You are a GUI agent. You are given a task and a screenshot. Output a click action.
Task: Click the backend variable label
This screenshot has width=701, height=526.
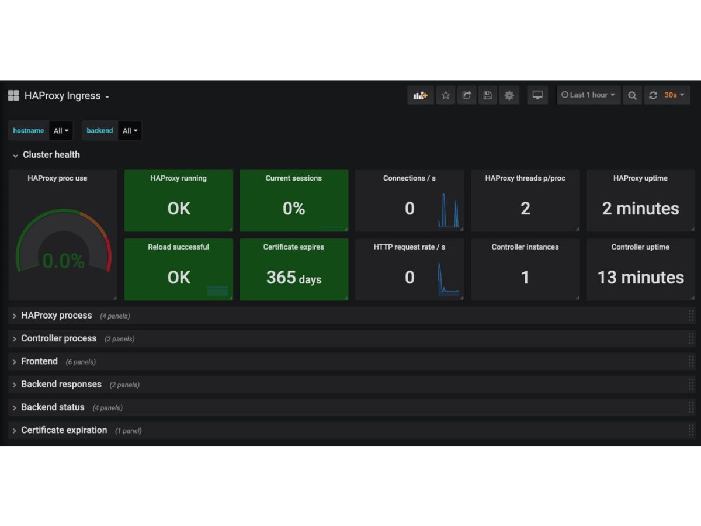click(100, 131)
